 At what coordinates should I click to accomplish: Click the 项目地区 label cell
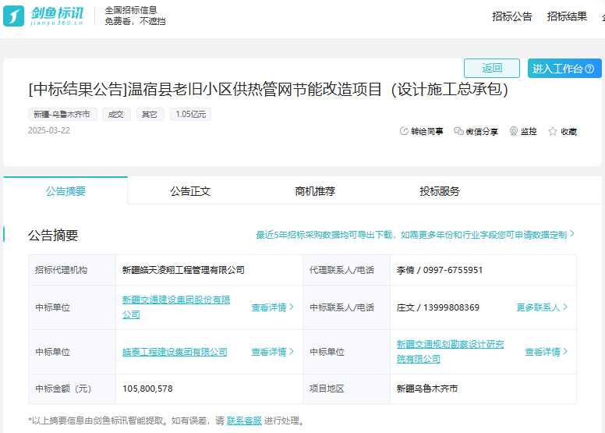click(346, 389)
